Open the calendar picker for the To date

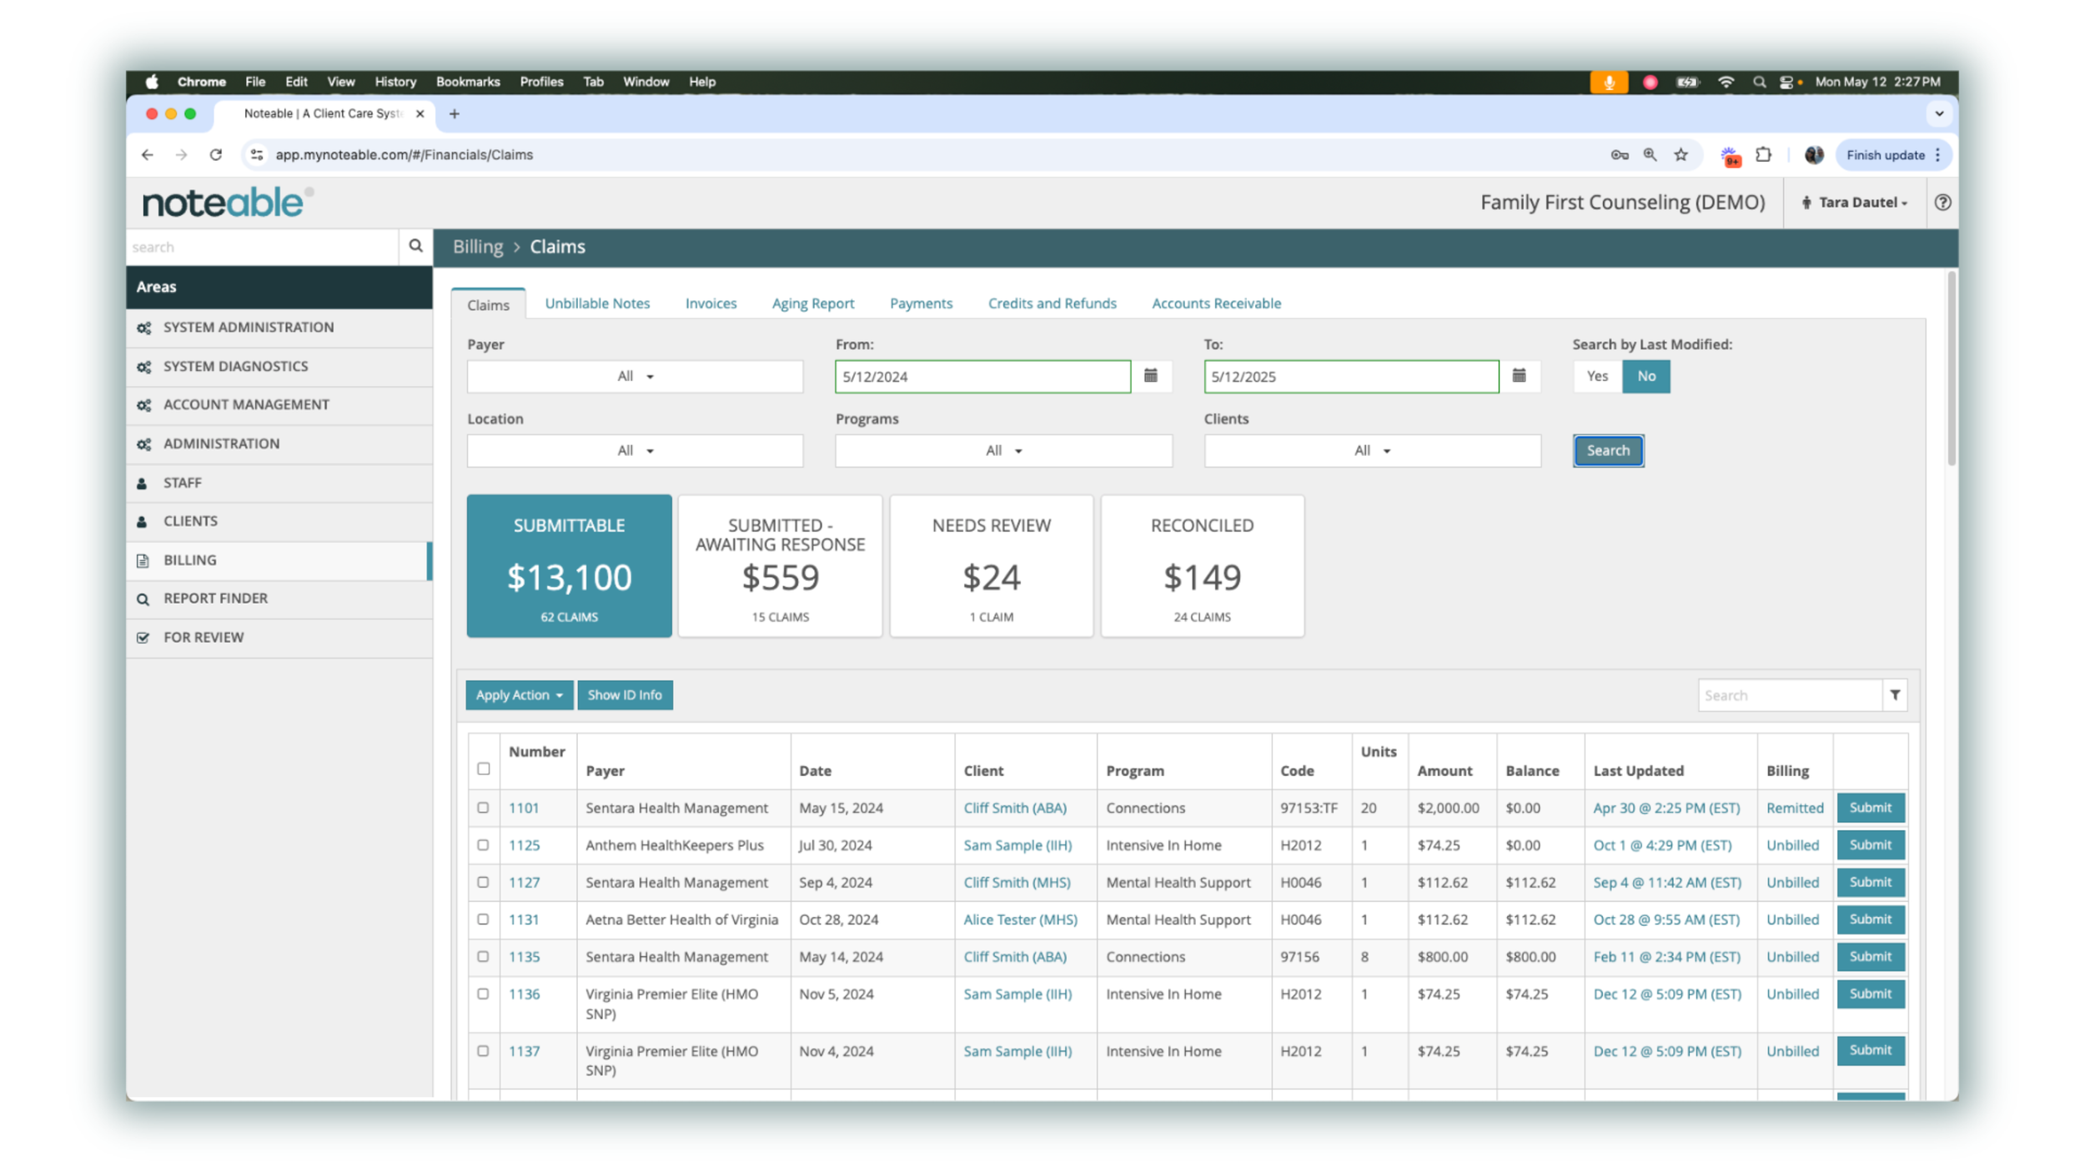tap(1520, 376)
